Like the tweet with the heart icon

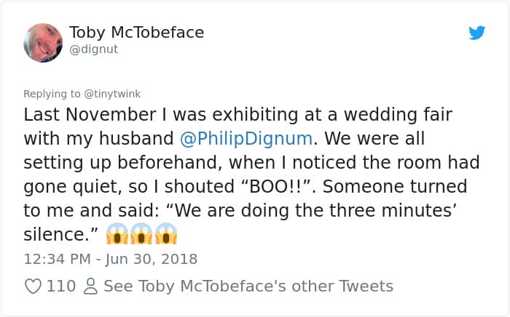point(33,286)
